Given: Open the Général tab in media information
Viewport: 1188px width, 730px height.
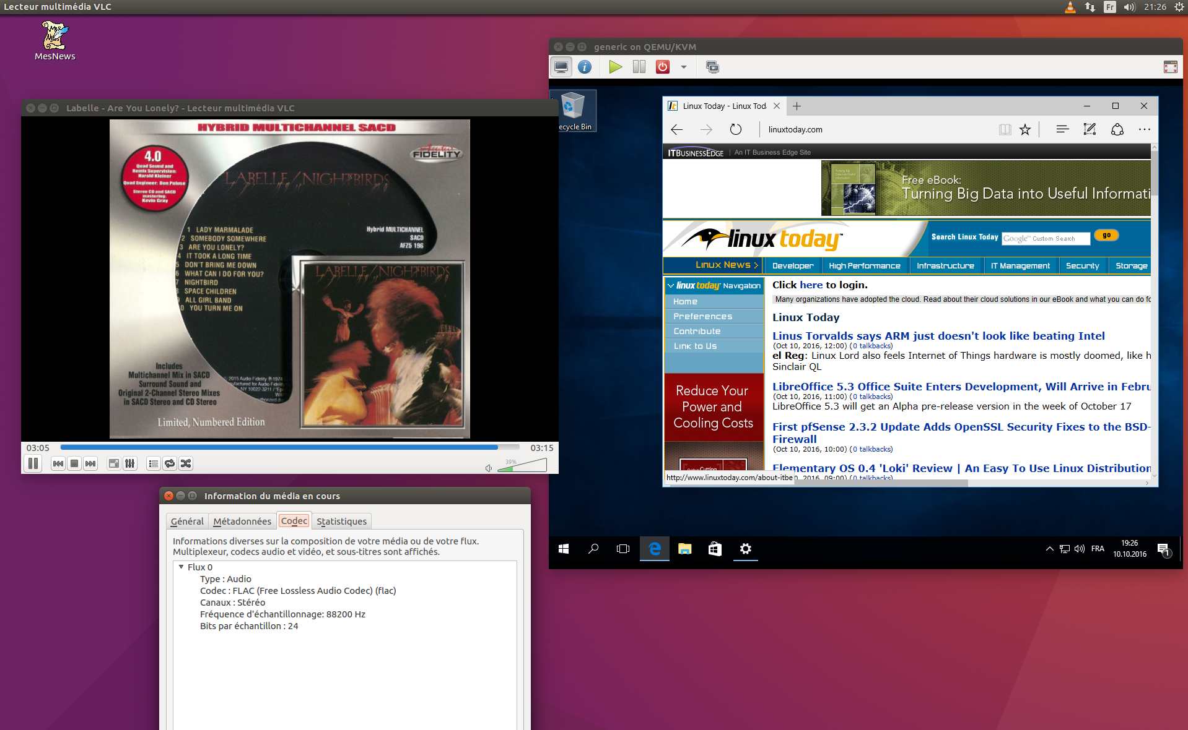Looking at the screenshot, I should (x=187, y=522).
